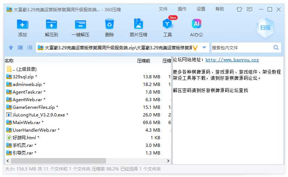The width and height of the screenshot is (288, 177).
Task: Open the 帮助 menu
Action: click(220, 9)
